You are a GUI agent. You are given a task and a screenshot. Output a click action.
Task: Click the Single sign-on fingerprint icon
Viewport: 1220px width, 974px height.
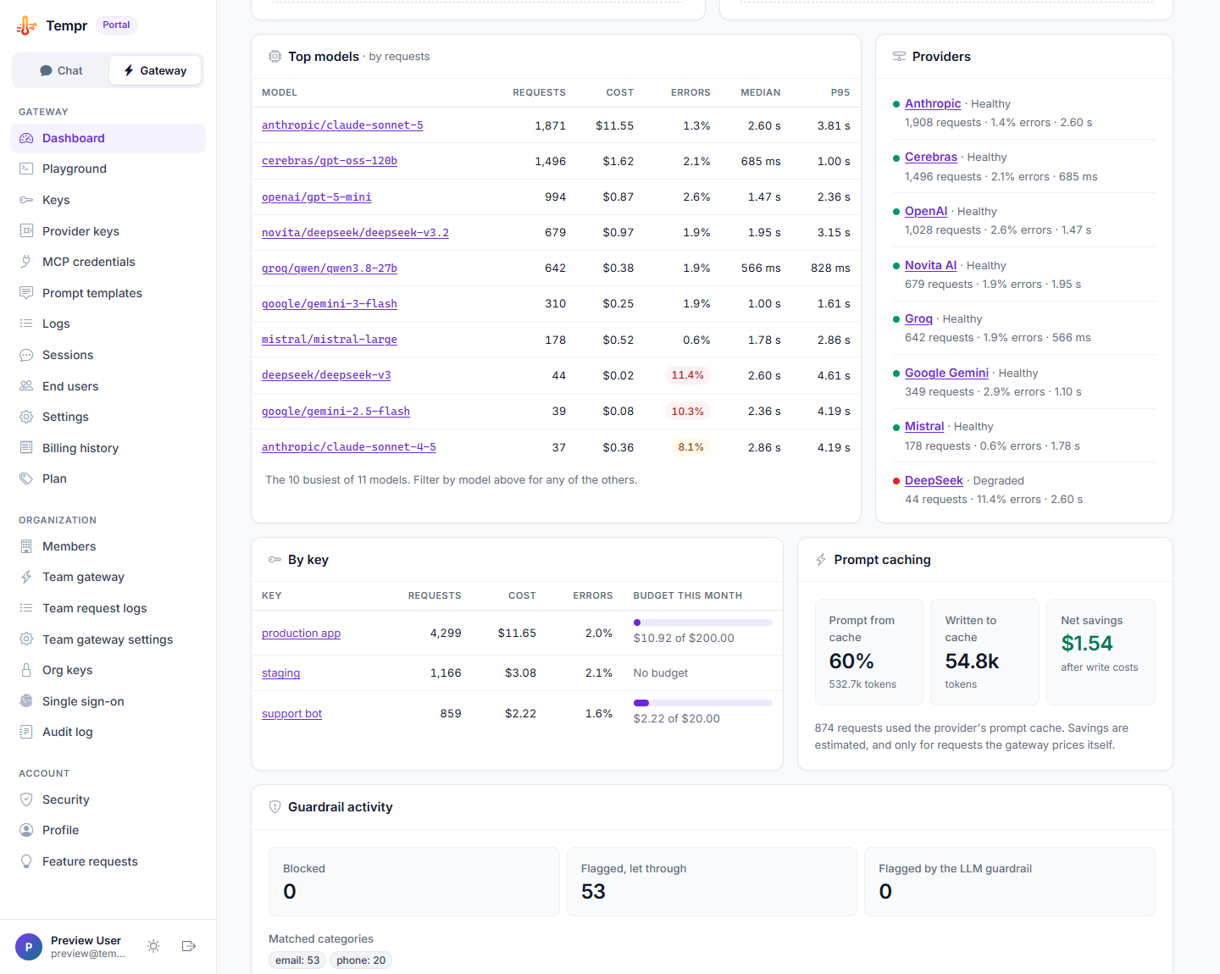[26, 701]
